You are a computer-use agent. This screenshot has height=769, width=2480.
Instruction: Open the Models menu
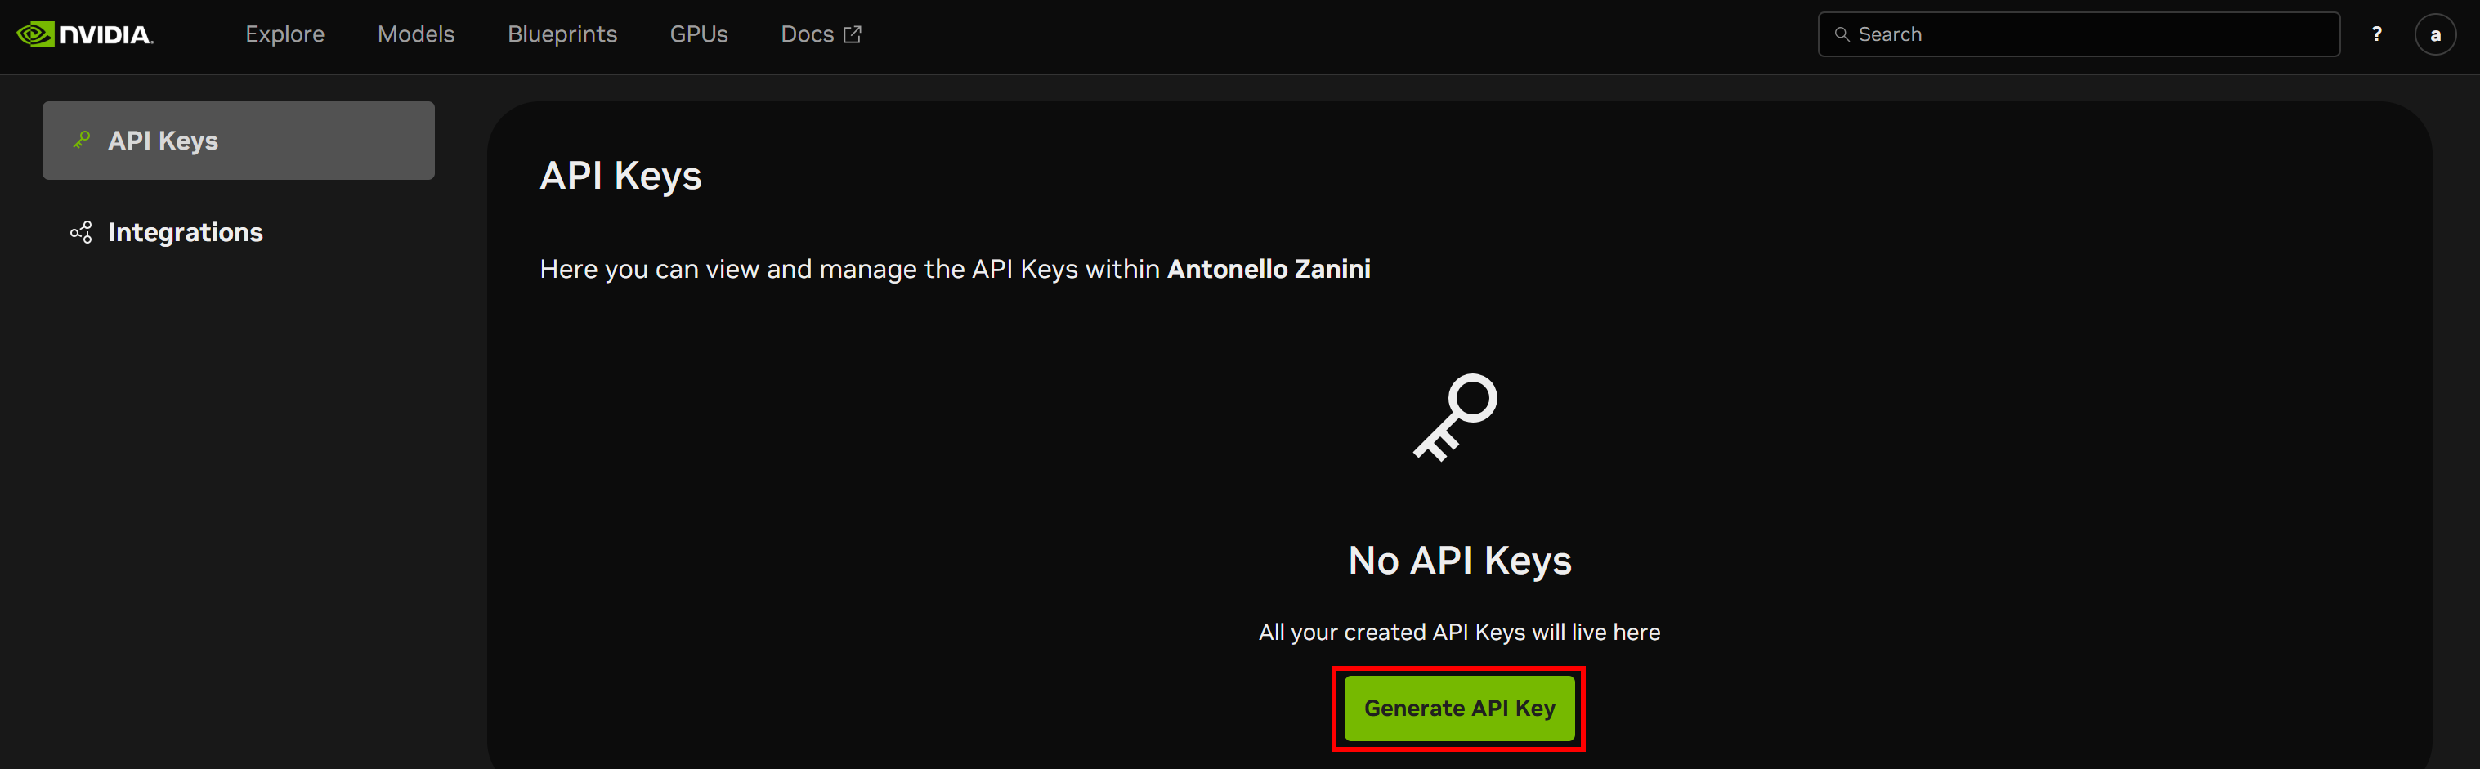416,34
